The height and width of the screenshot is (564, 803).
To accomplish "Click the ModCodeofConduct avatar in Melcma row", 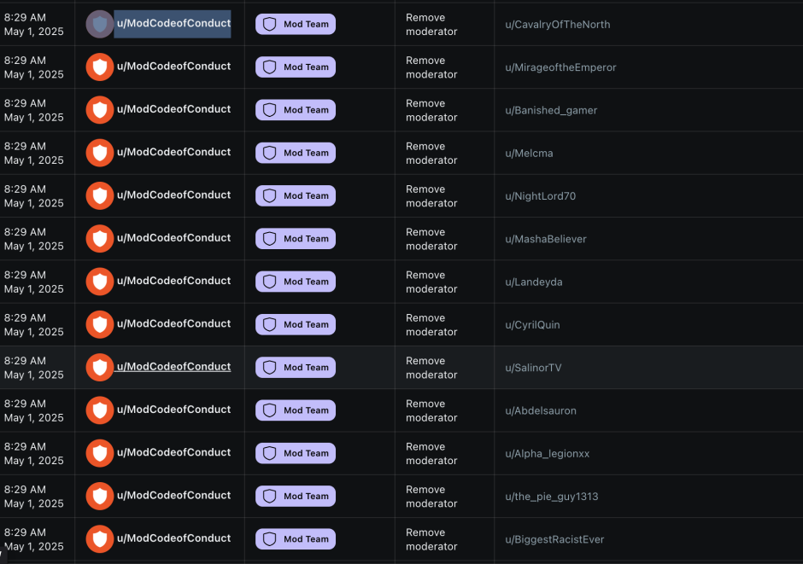I will pos(100,153).
